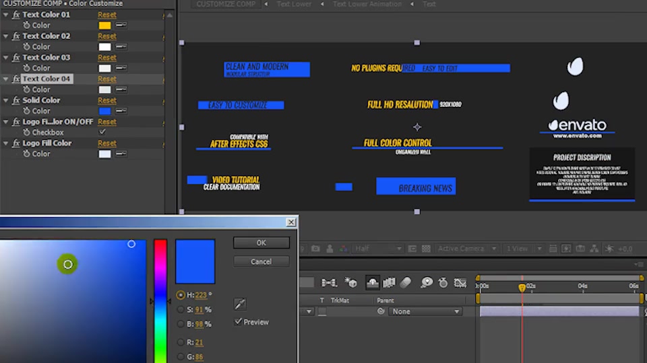This screenshot has height=363, width=647.
Task: Click the Solid Color blue swatch
Action: [105, 111]
